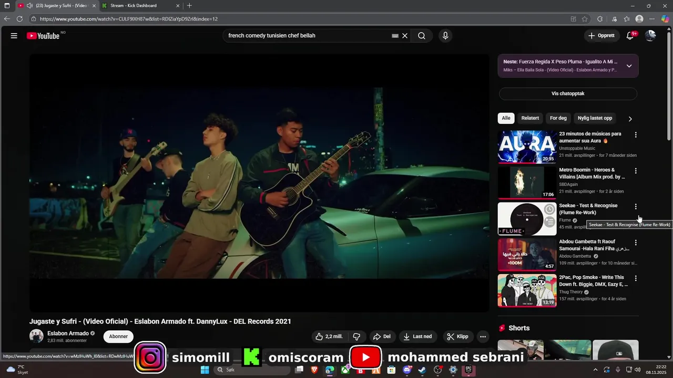Dislike the video with thumbs down

click(x=356, y=337)
